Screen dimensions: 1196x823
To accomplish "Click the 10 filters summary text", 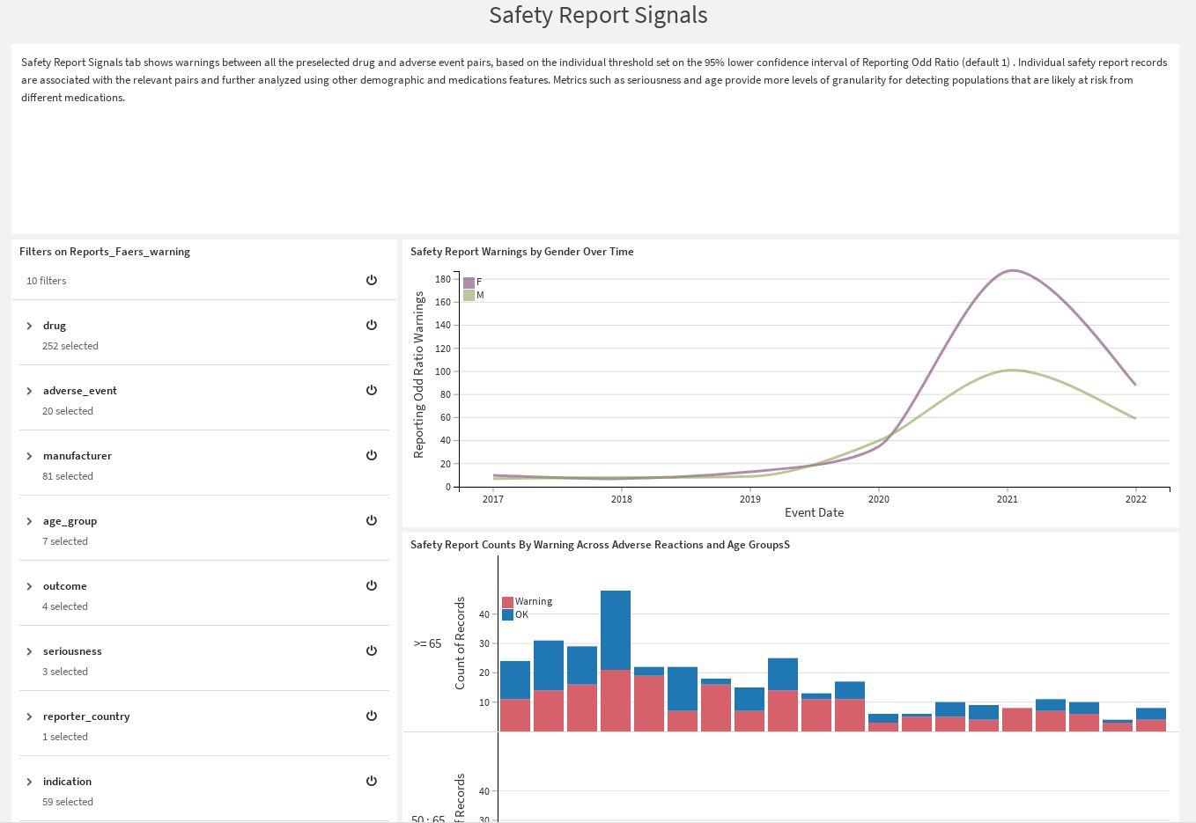I will tap(46, 281).
